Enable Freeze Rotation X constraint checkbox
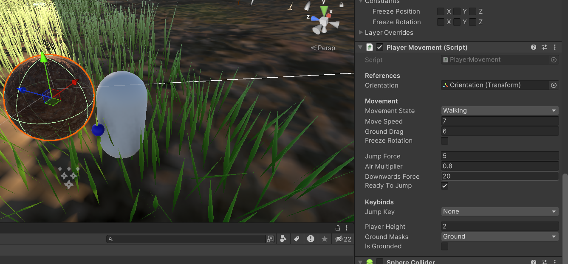Viewport: 568px width, 264px height. 441,22
